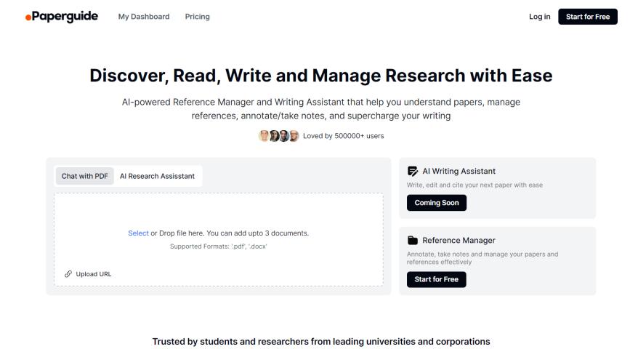Click the Paperguide logo
Image resolution: width=638 pixels, height=349 pixels.
click(x=62, y=17)
